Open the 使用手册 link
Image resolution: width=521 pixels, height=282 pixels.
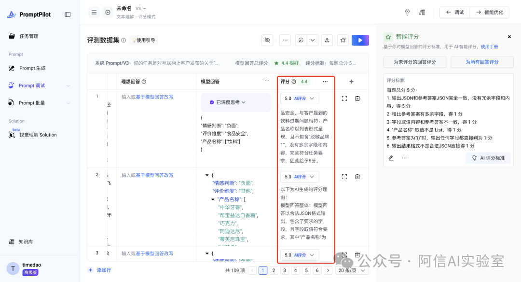tap(489, 46)
